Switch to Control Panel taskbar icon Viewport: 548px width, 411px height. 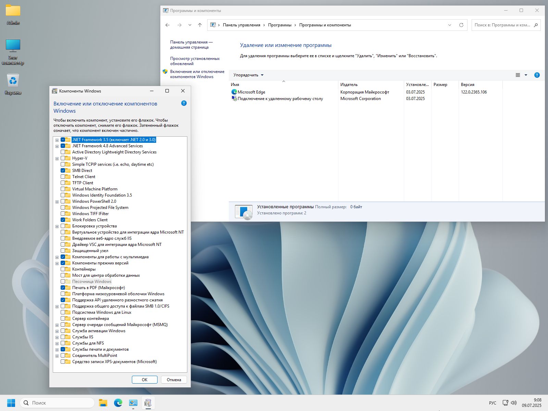[133, 403]
